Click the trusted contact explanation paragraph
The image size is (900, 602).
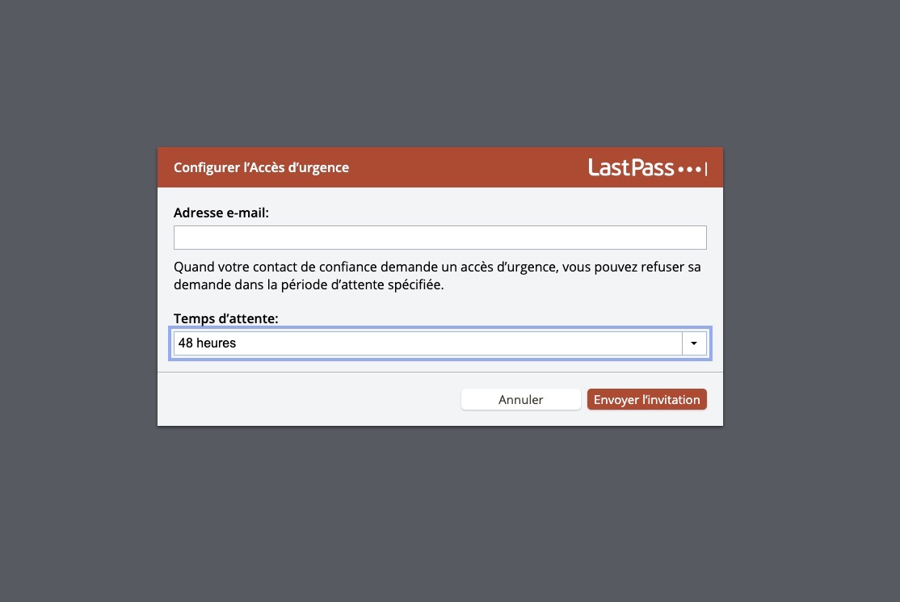tap(437, 276)
